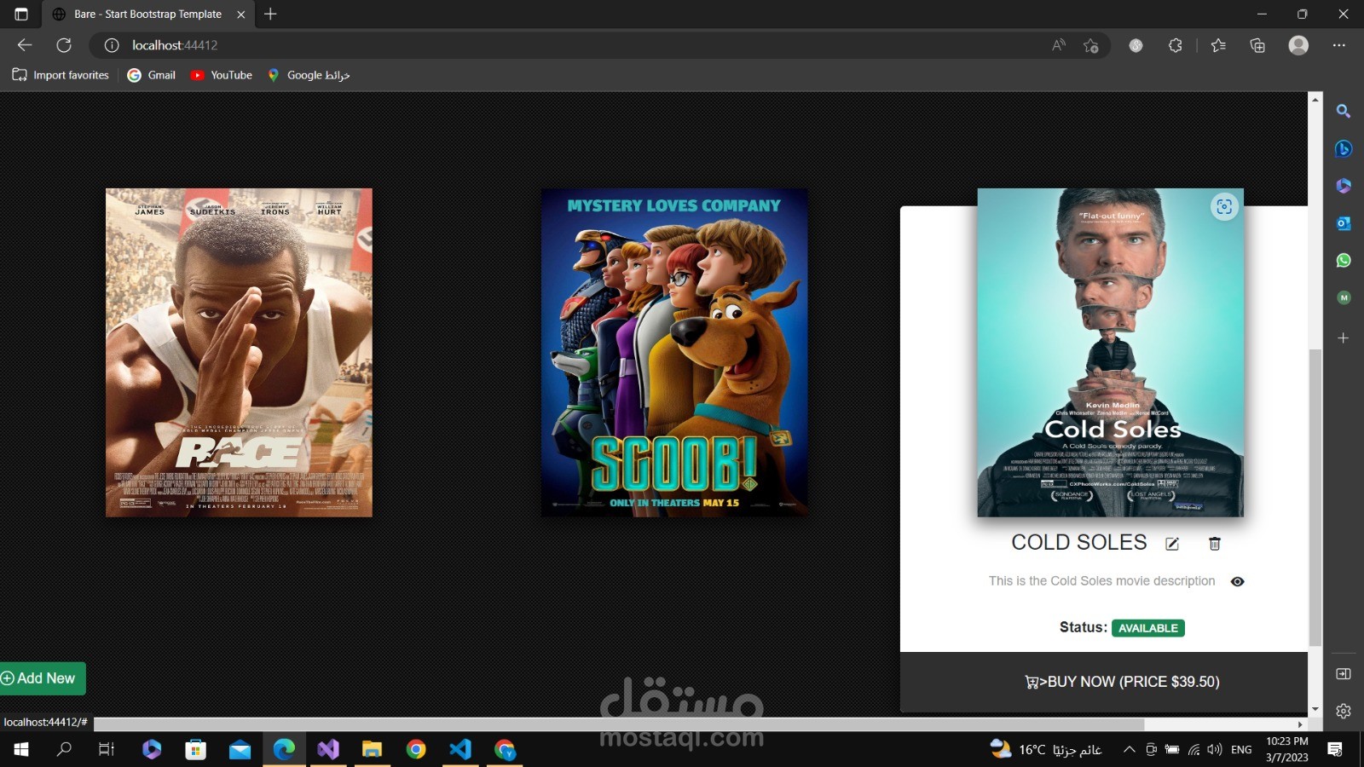Viewport: 1364px width, 767px height.
Task: Open Bing chat in the sidebar
Action: click(x=1344, y=148)
